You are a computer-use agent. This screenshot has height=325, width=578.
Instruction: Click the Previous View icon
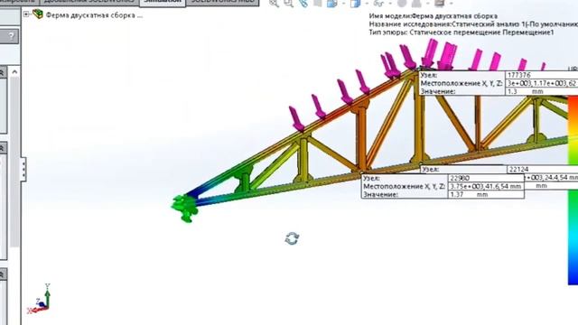click(x=303, y=4)
